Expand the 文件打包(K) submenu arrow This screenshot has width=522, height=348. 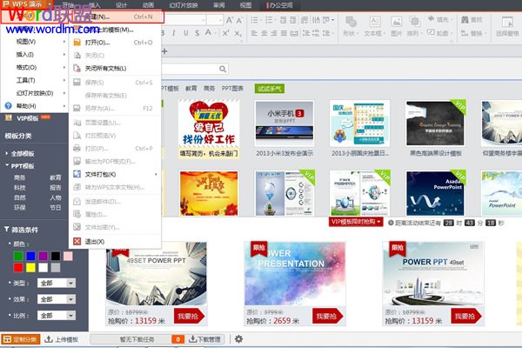(x=156, y=174)
